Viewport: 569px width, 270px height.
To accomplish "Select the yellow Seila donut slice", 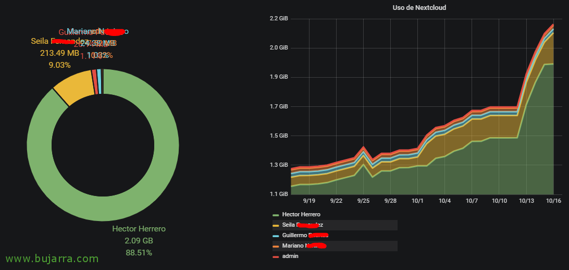I will pyautogui.click(x=75, y=87).
